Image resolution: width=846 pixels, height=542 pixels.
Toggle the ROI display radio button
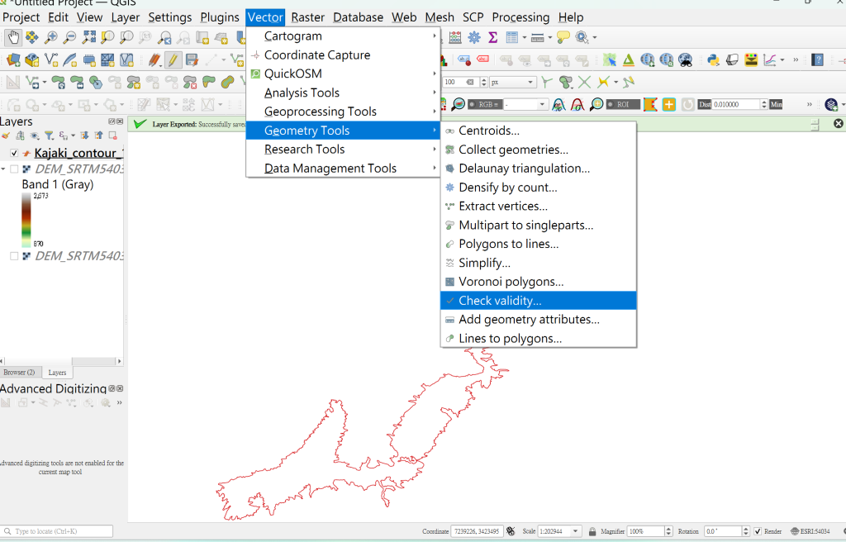coord(611,104)
